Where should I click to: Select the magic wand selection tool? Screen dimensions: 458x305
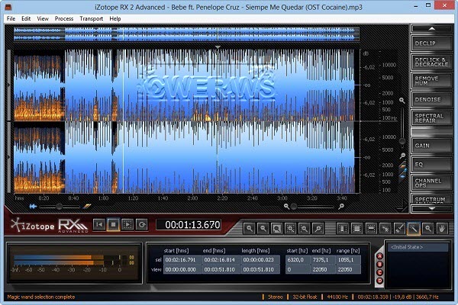[414, 228]
